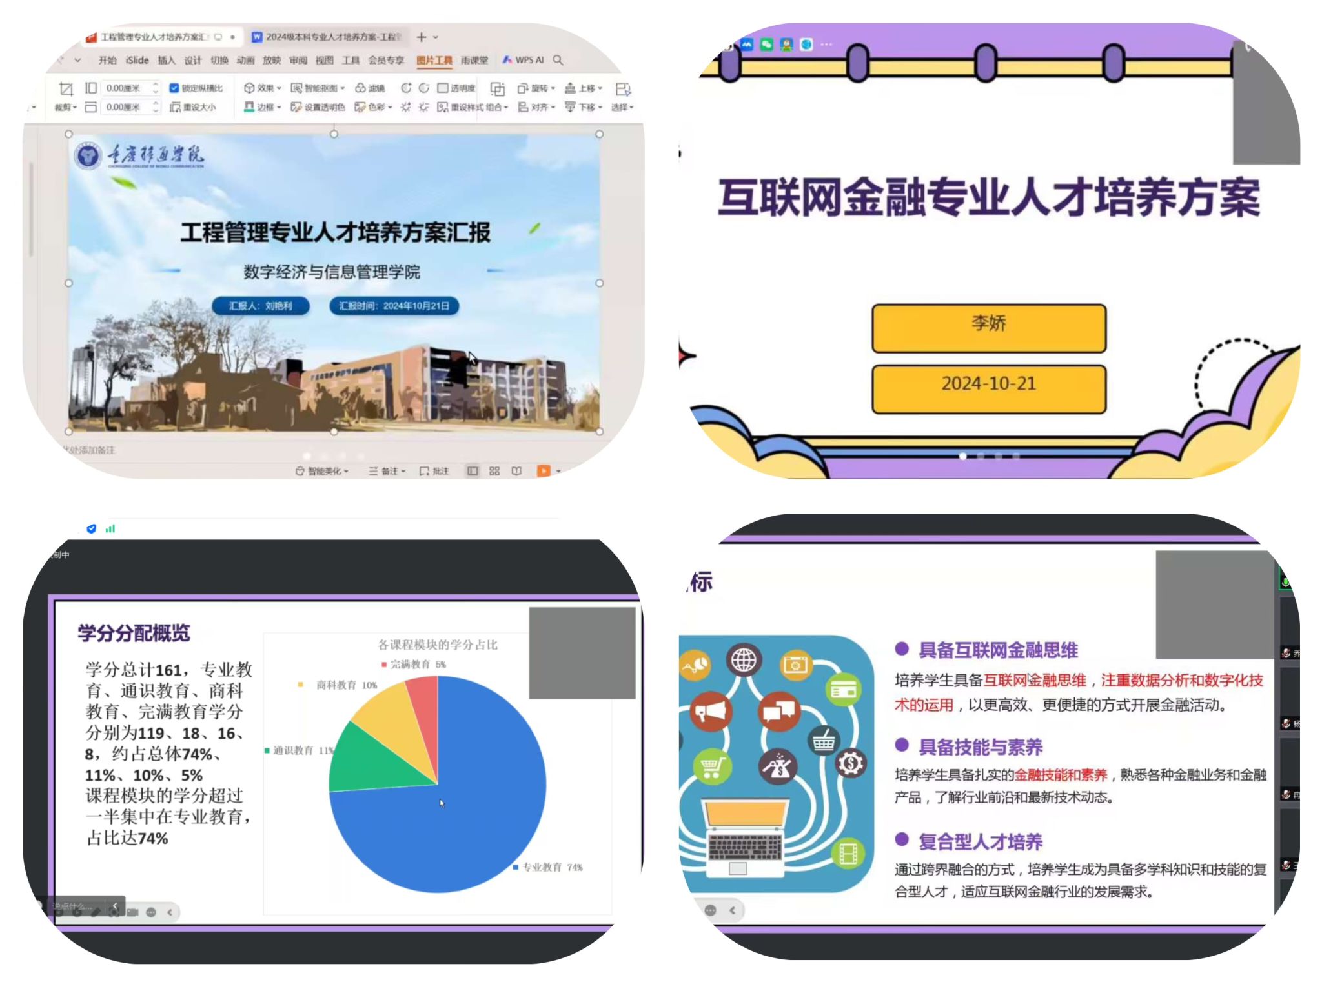This screenshot has height=991, width=1322.
Task: Click the search magnifier in ribbon
Action: [558, 60]
